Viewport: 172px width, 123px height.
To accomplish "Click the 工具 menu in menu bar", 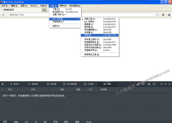I will 53,6.
